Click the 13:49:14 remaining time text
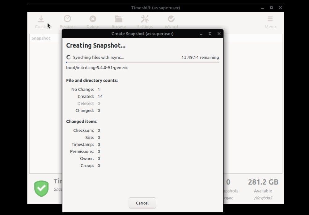 [x=200, y=57]
